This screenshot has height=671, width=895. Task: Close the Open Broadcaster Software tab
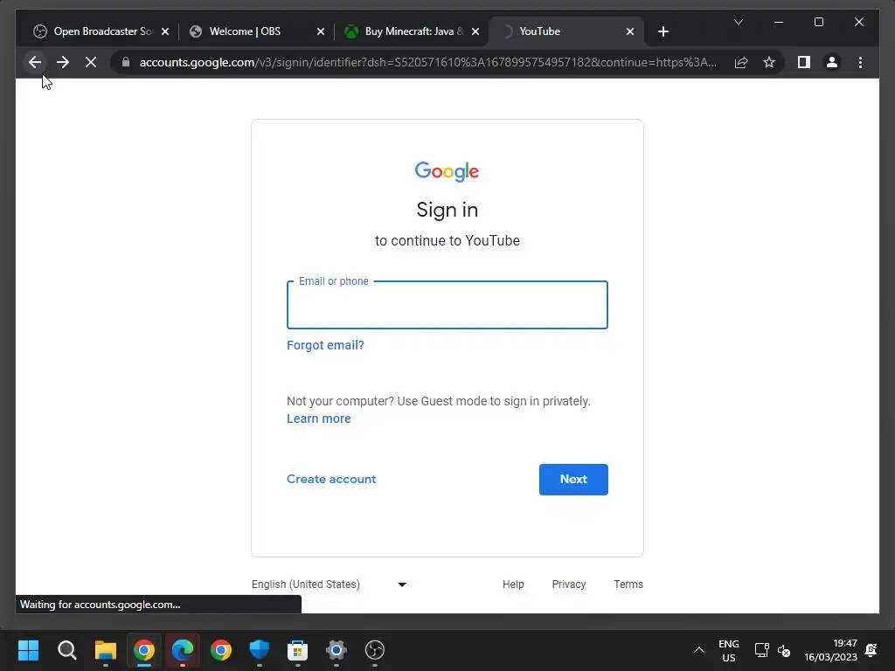tap(165, 31)
